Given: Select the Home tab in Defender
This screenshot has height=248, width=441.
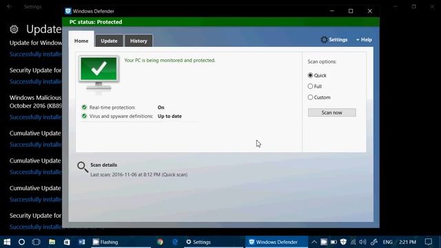Looking at the screenshot, I should (x=81, y=41).
